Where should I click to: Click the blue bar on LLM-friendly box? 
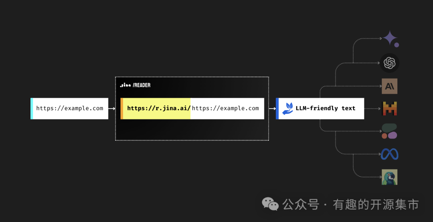(x=277, y=109)
